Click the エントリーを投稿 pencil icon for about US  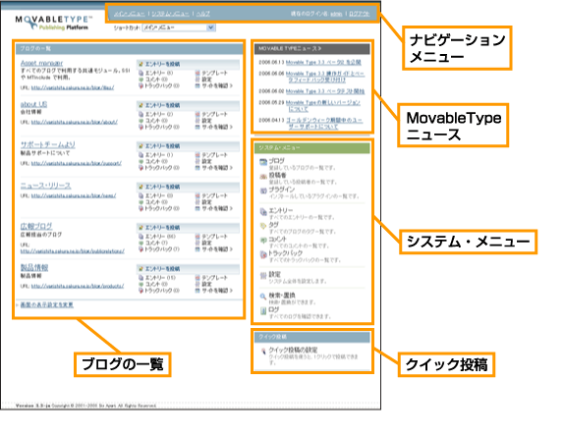tap(141, 105)
